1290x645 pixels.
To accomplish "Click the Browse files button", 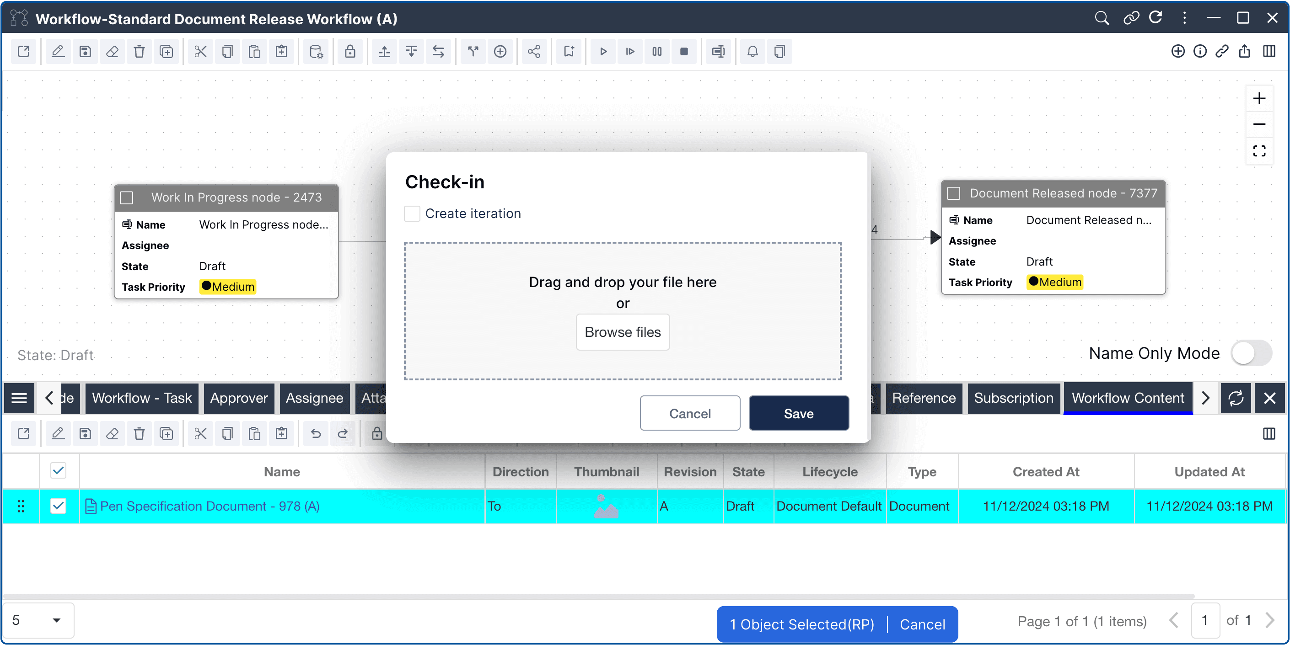I will tap(623, 332).
